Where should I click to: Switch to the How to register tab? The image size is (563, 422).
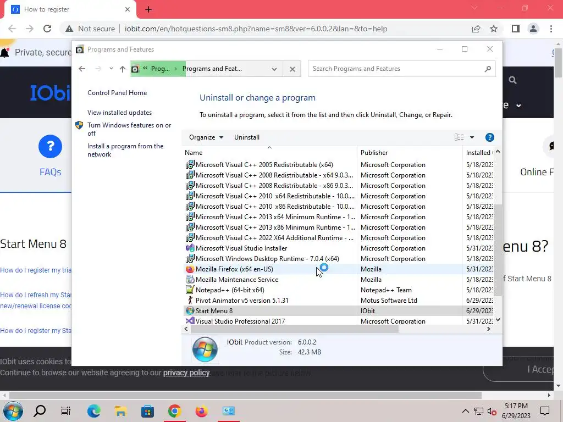click(70, 9)
